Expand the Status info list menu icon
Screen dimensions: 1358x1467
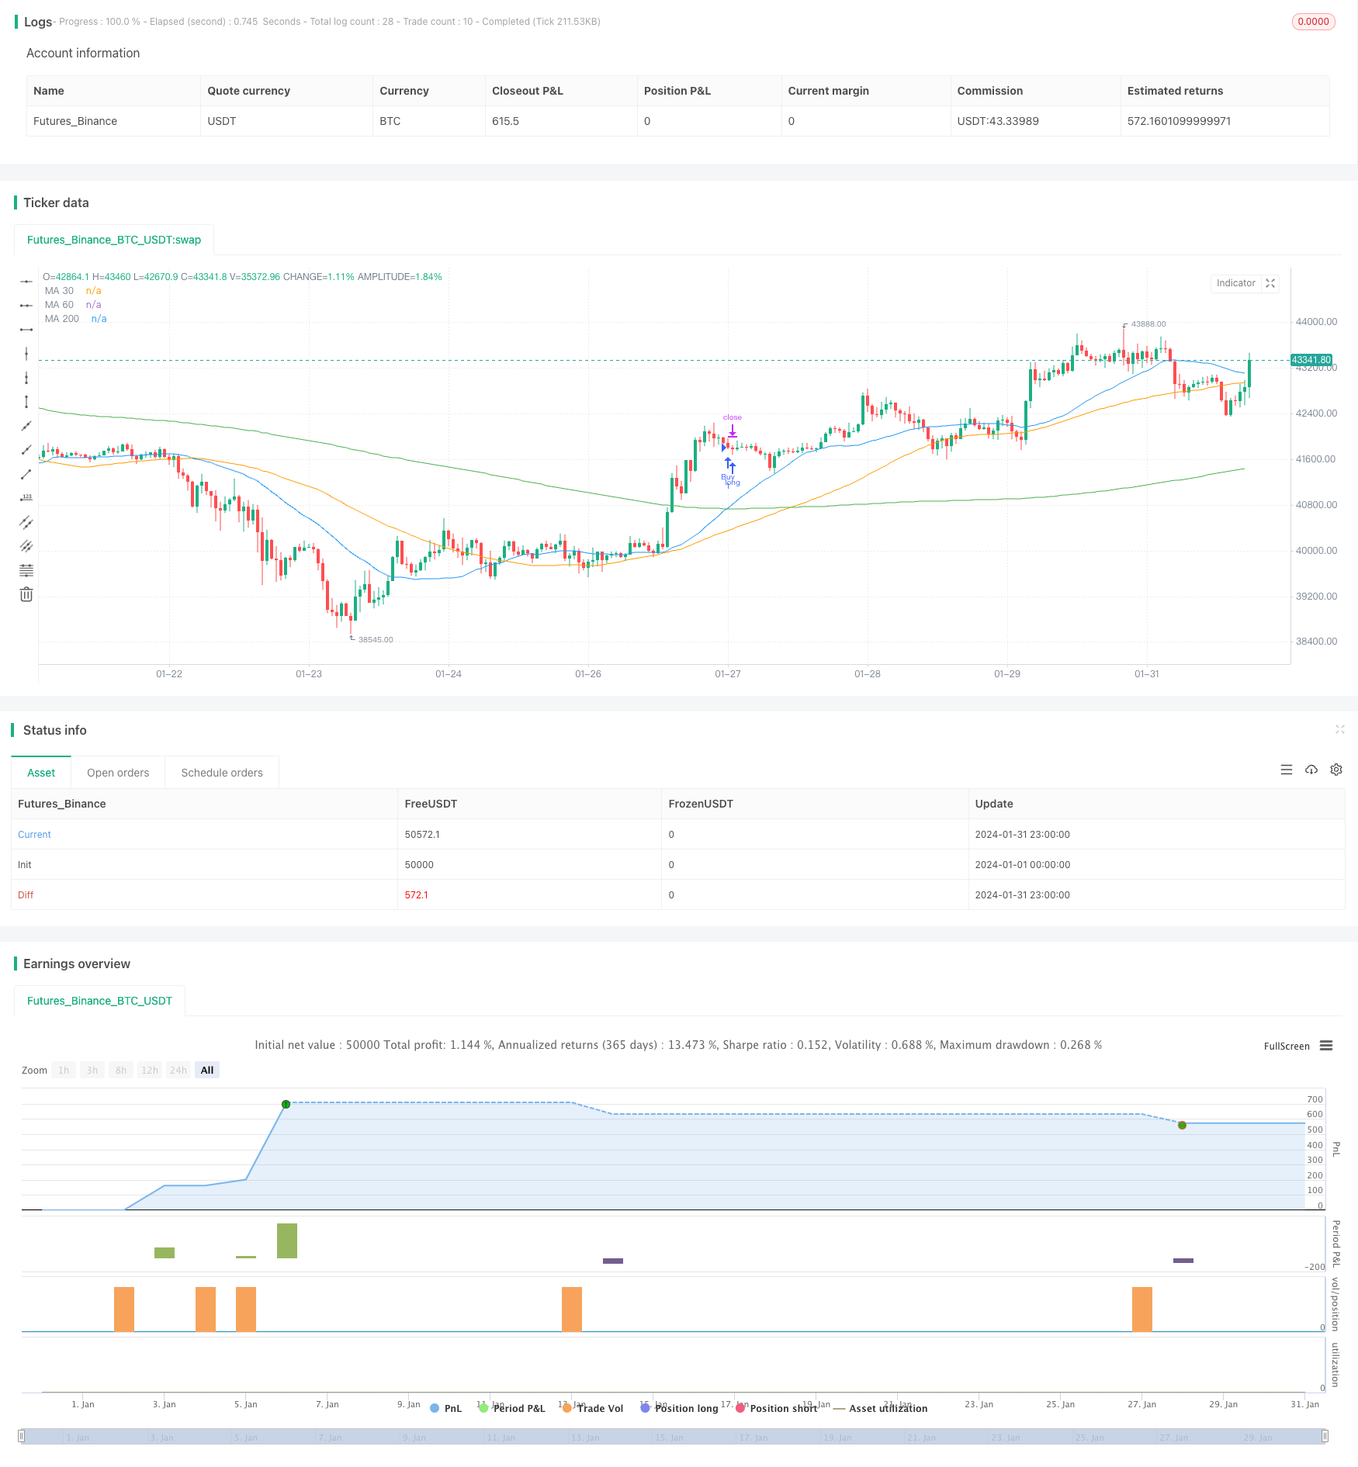[x=1287, y=770]
